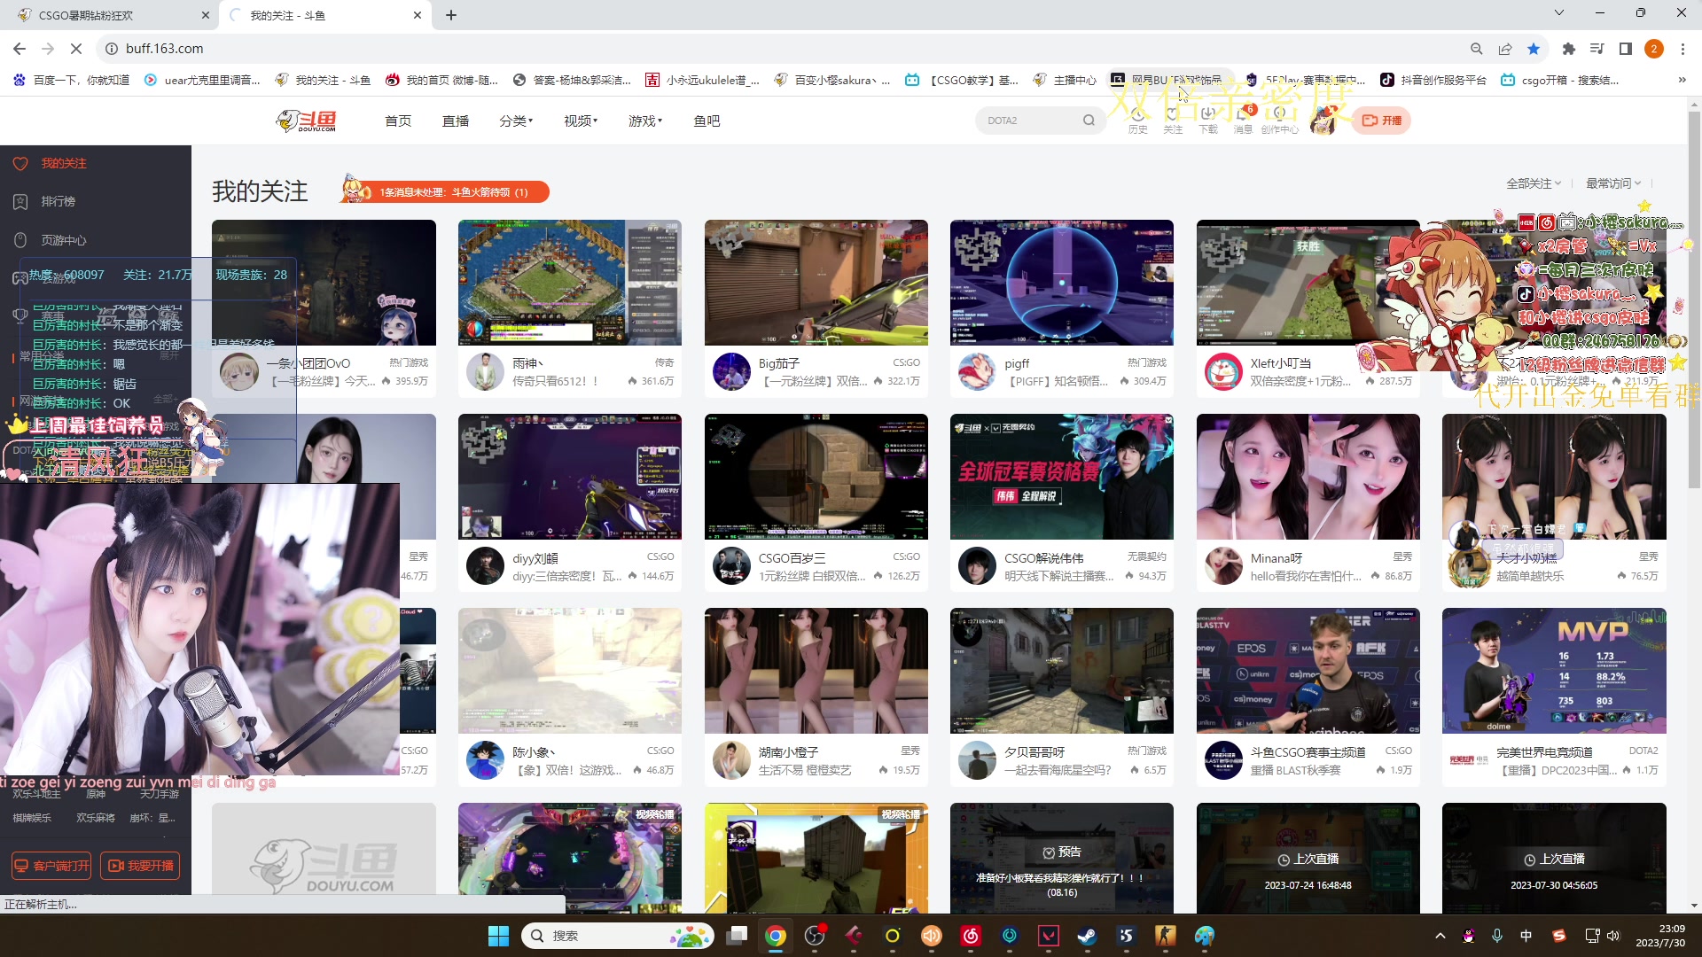
Task: Open the 关注 heart icon in header
Action: coord(1173,121)
